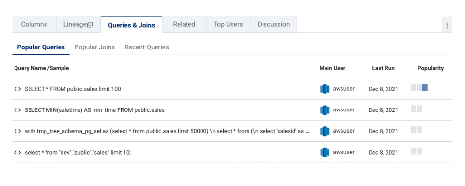Go to the Top Users tab

(x=228, y=24)
